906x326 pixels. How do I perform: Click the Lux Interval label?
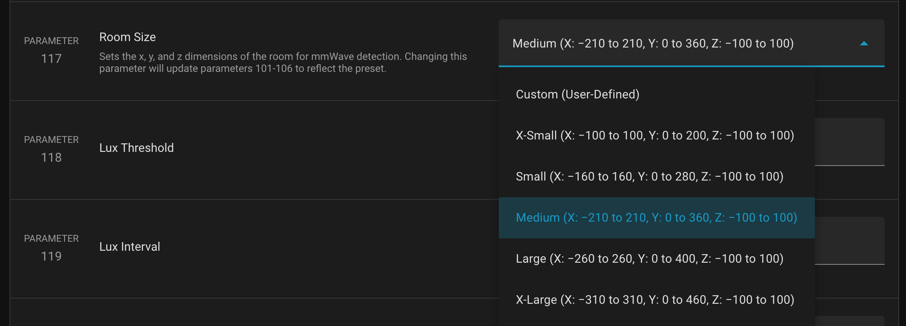point(130,247)
